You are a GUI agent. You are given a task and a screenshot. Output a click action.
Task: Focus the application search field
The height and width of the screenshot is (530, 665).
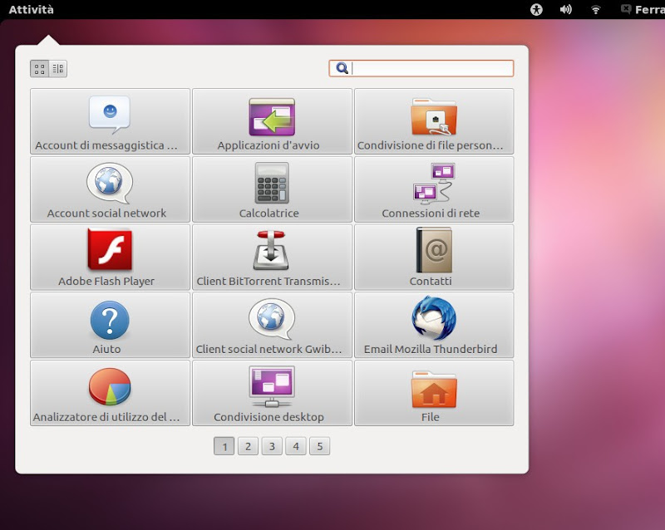(421, 68)
